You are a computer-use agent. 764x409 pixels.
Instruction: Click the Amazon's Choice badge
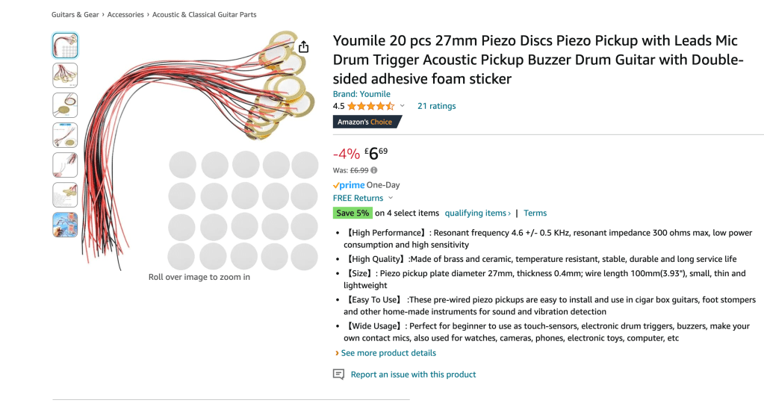pos(366,122)
